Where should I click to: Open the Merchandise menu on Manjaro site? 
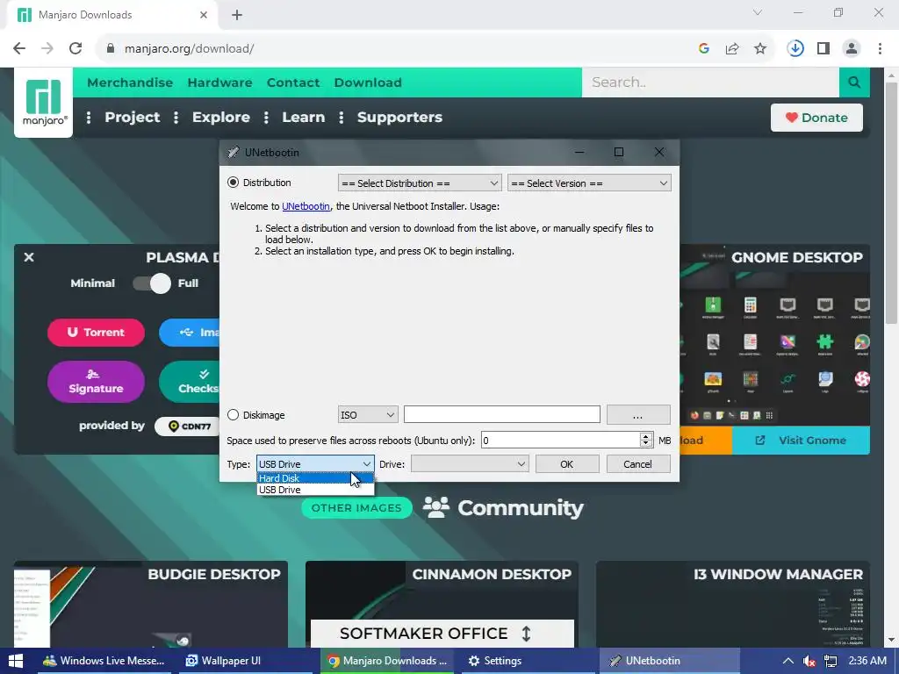point(130,82)
